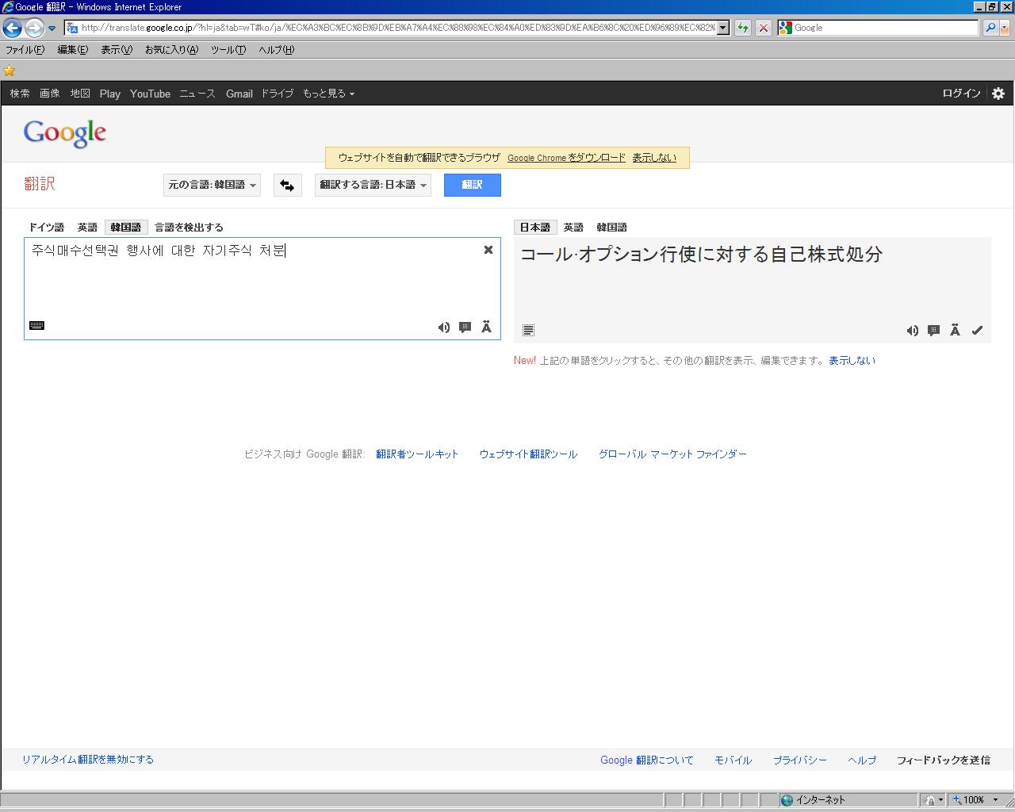Open ニュース from the Google bar
The height and width of the screenshot is (812, 1015).
point(197,94)
